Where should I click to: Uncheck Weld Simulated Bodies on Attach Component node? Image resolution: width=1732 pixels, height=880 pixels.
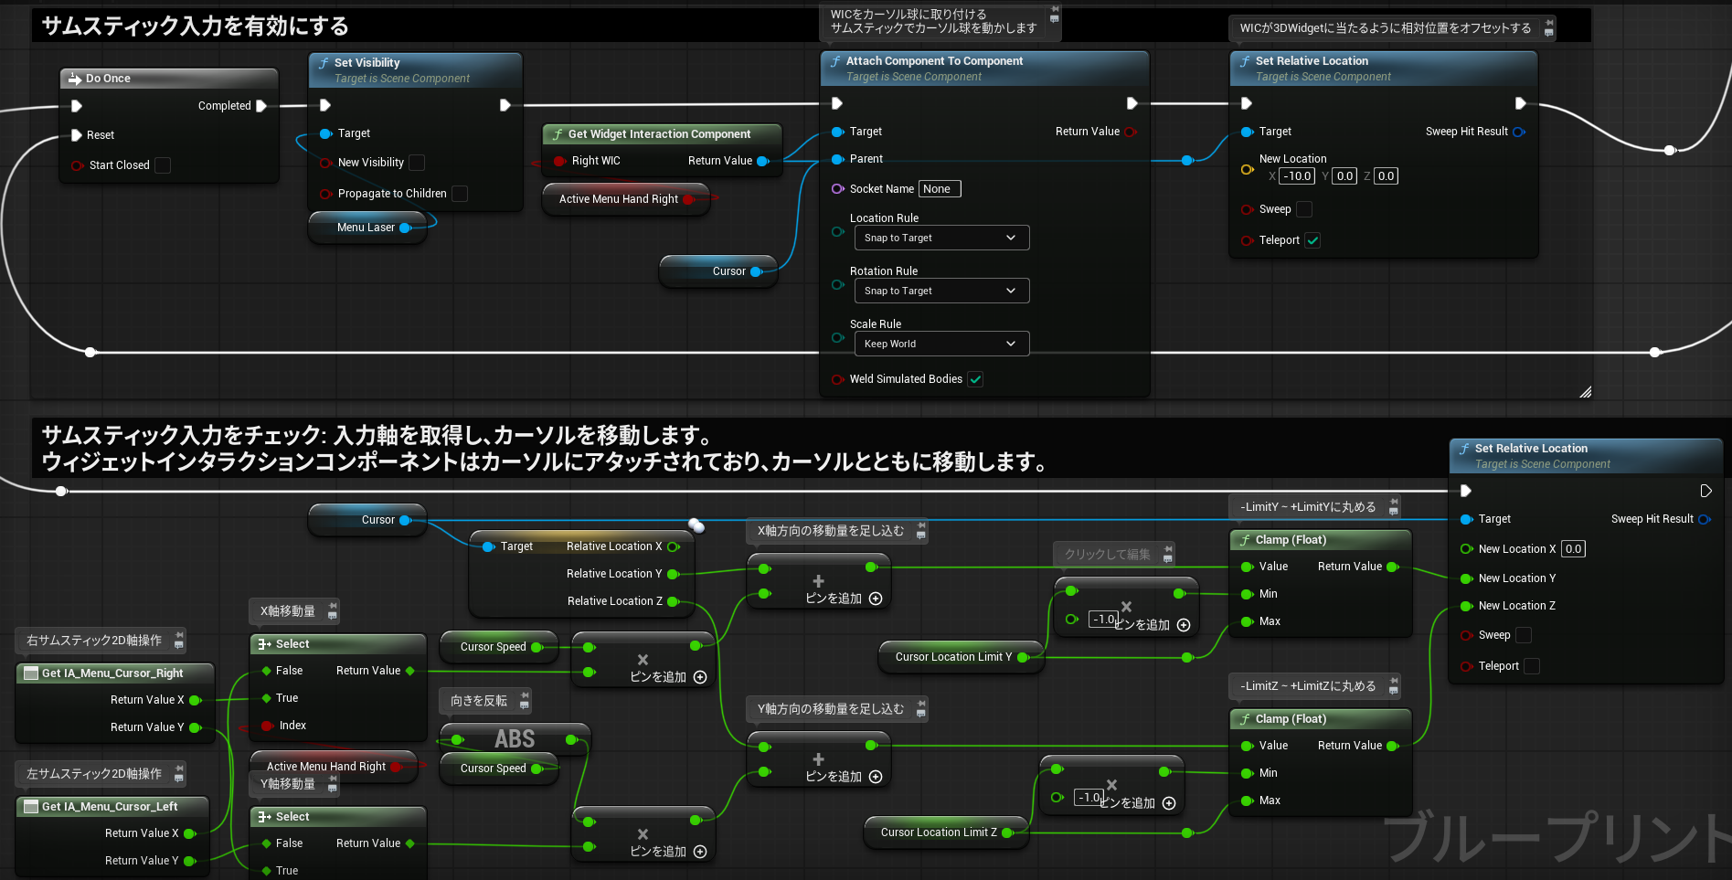point(975,379)
